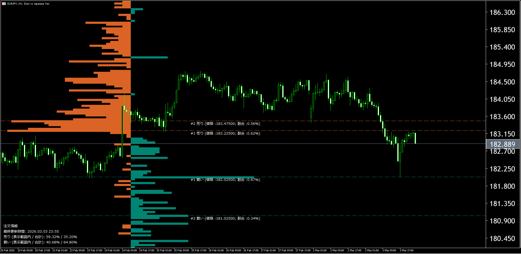Select the 売り 59.32% / 35.20% ratio line
521x254 pixels.
coord(40,237)
